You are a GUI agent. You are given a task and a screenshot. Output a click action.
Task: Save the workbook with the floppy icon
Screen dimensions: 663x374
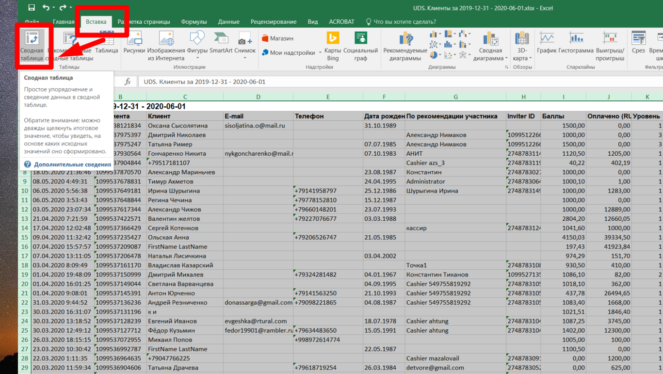pyautogui.click(x=32, y=8)
